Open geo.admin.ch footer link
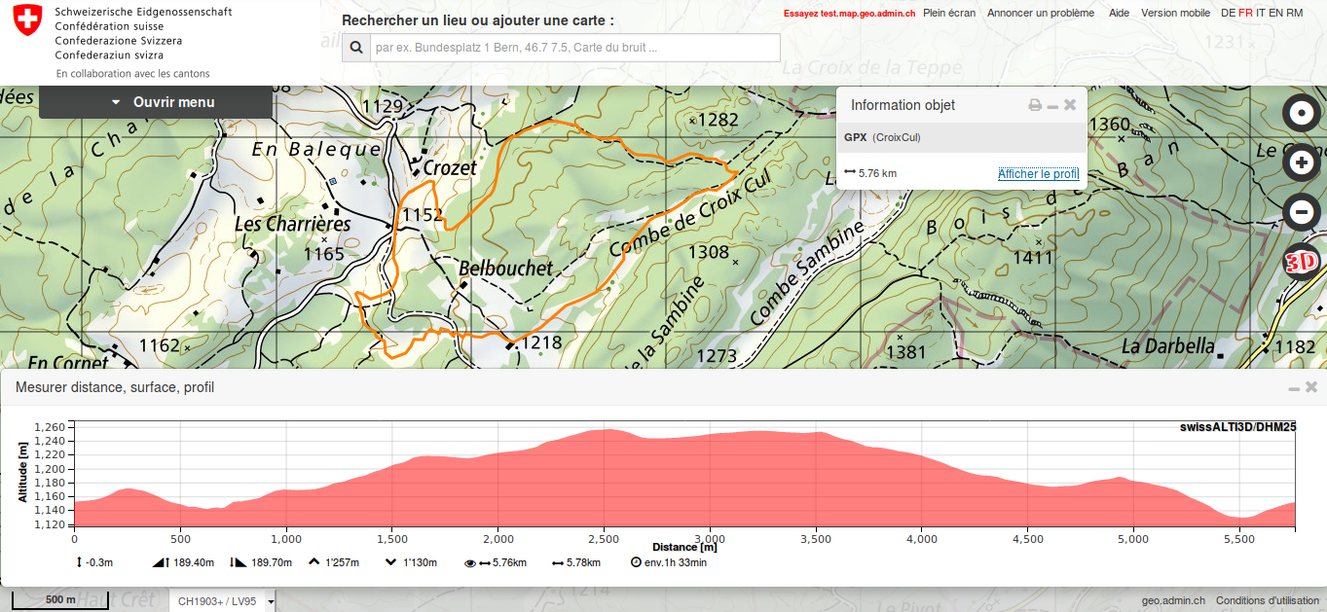 (1173, 601)
